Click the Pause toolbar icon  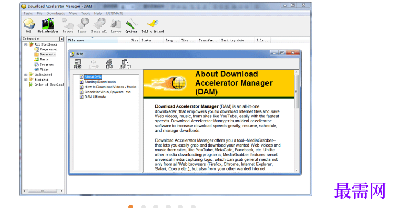point(82,25)
